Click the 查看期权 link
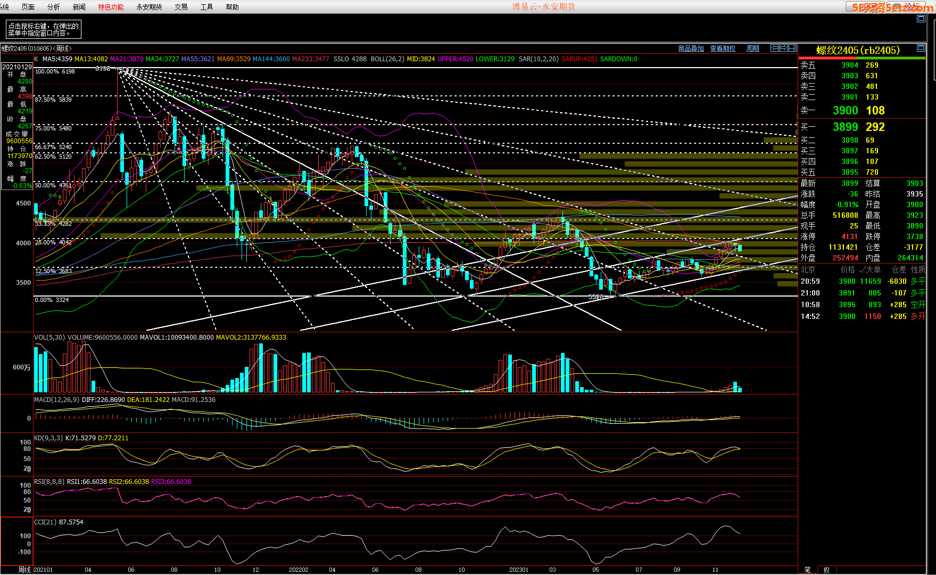The image size is (936, 575). click(723, 48)
